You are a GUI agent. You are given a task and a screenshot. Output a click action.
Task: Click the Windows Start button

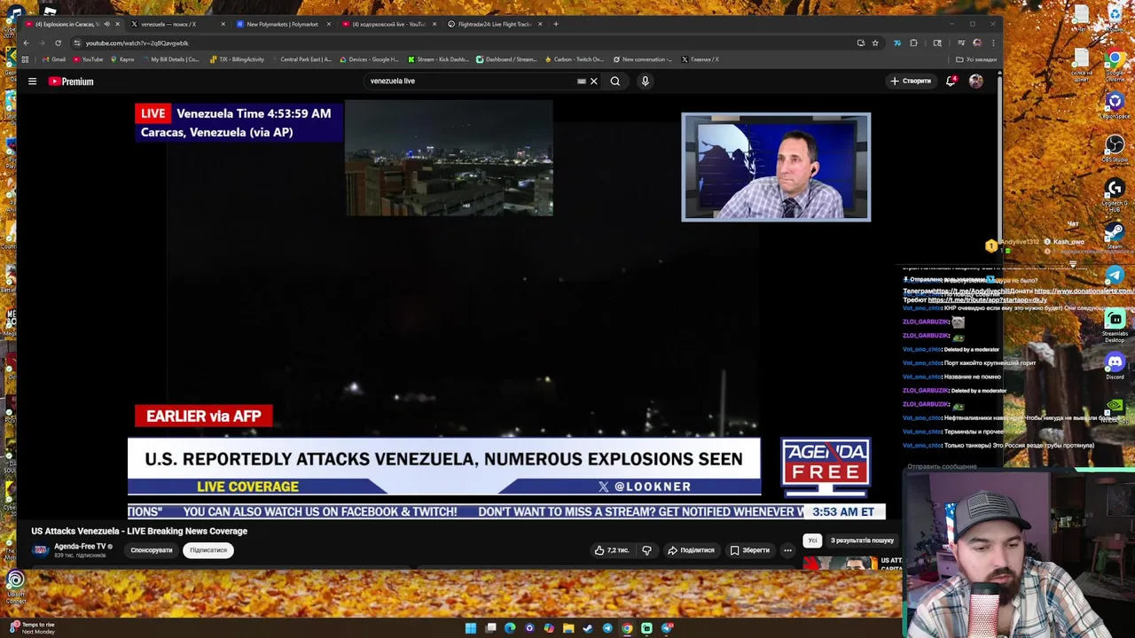coord(471,628)
